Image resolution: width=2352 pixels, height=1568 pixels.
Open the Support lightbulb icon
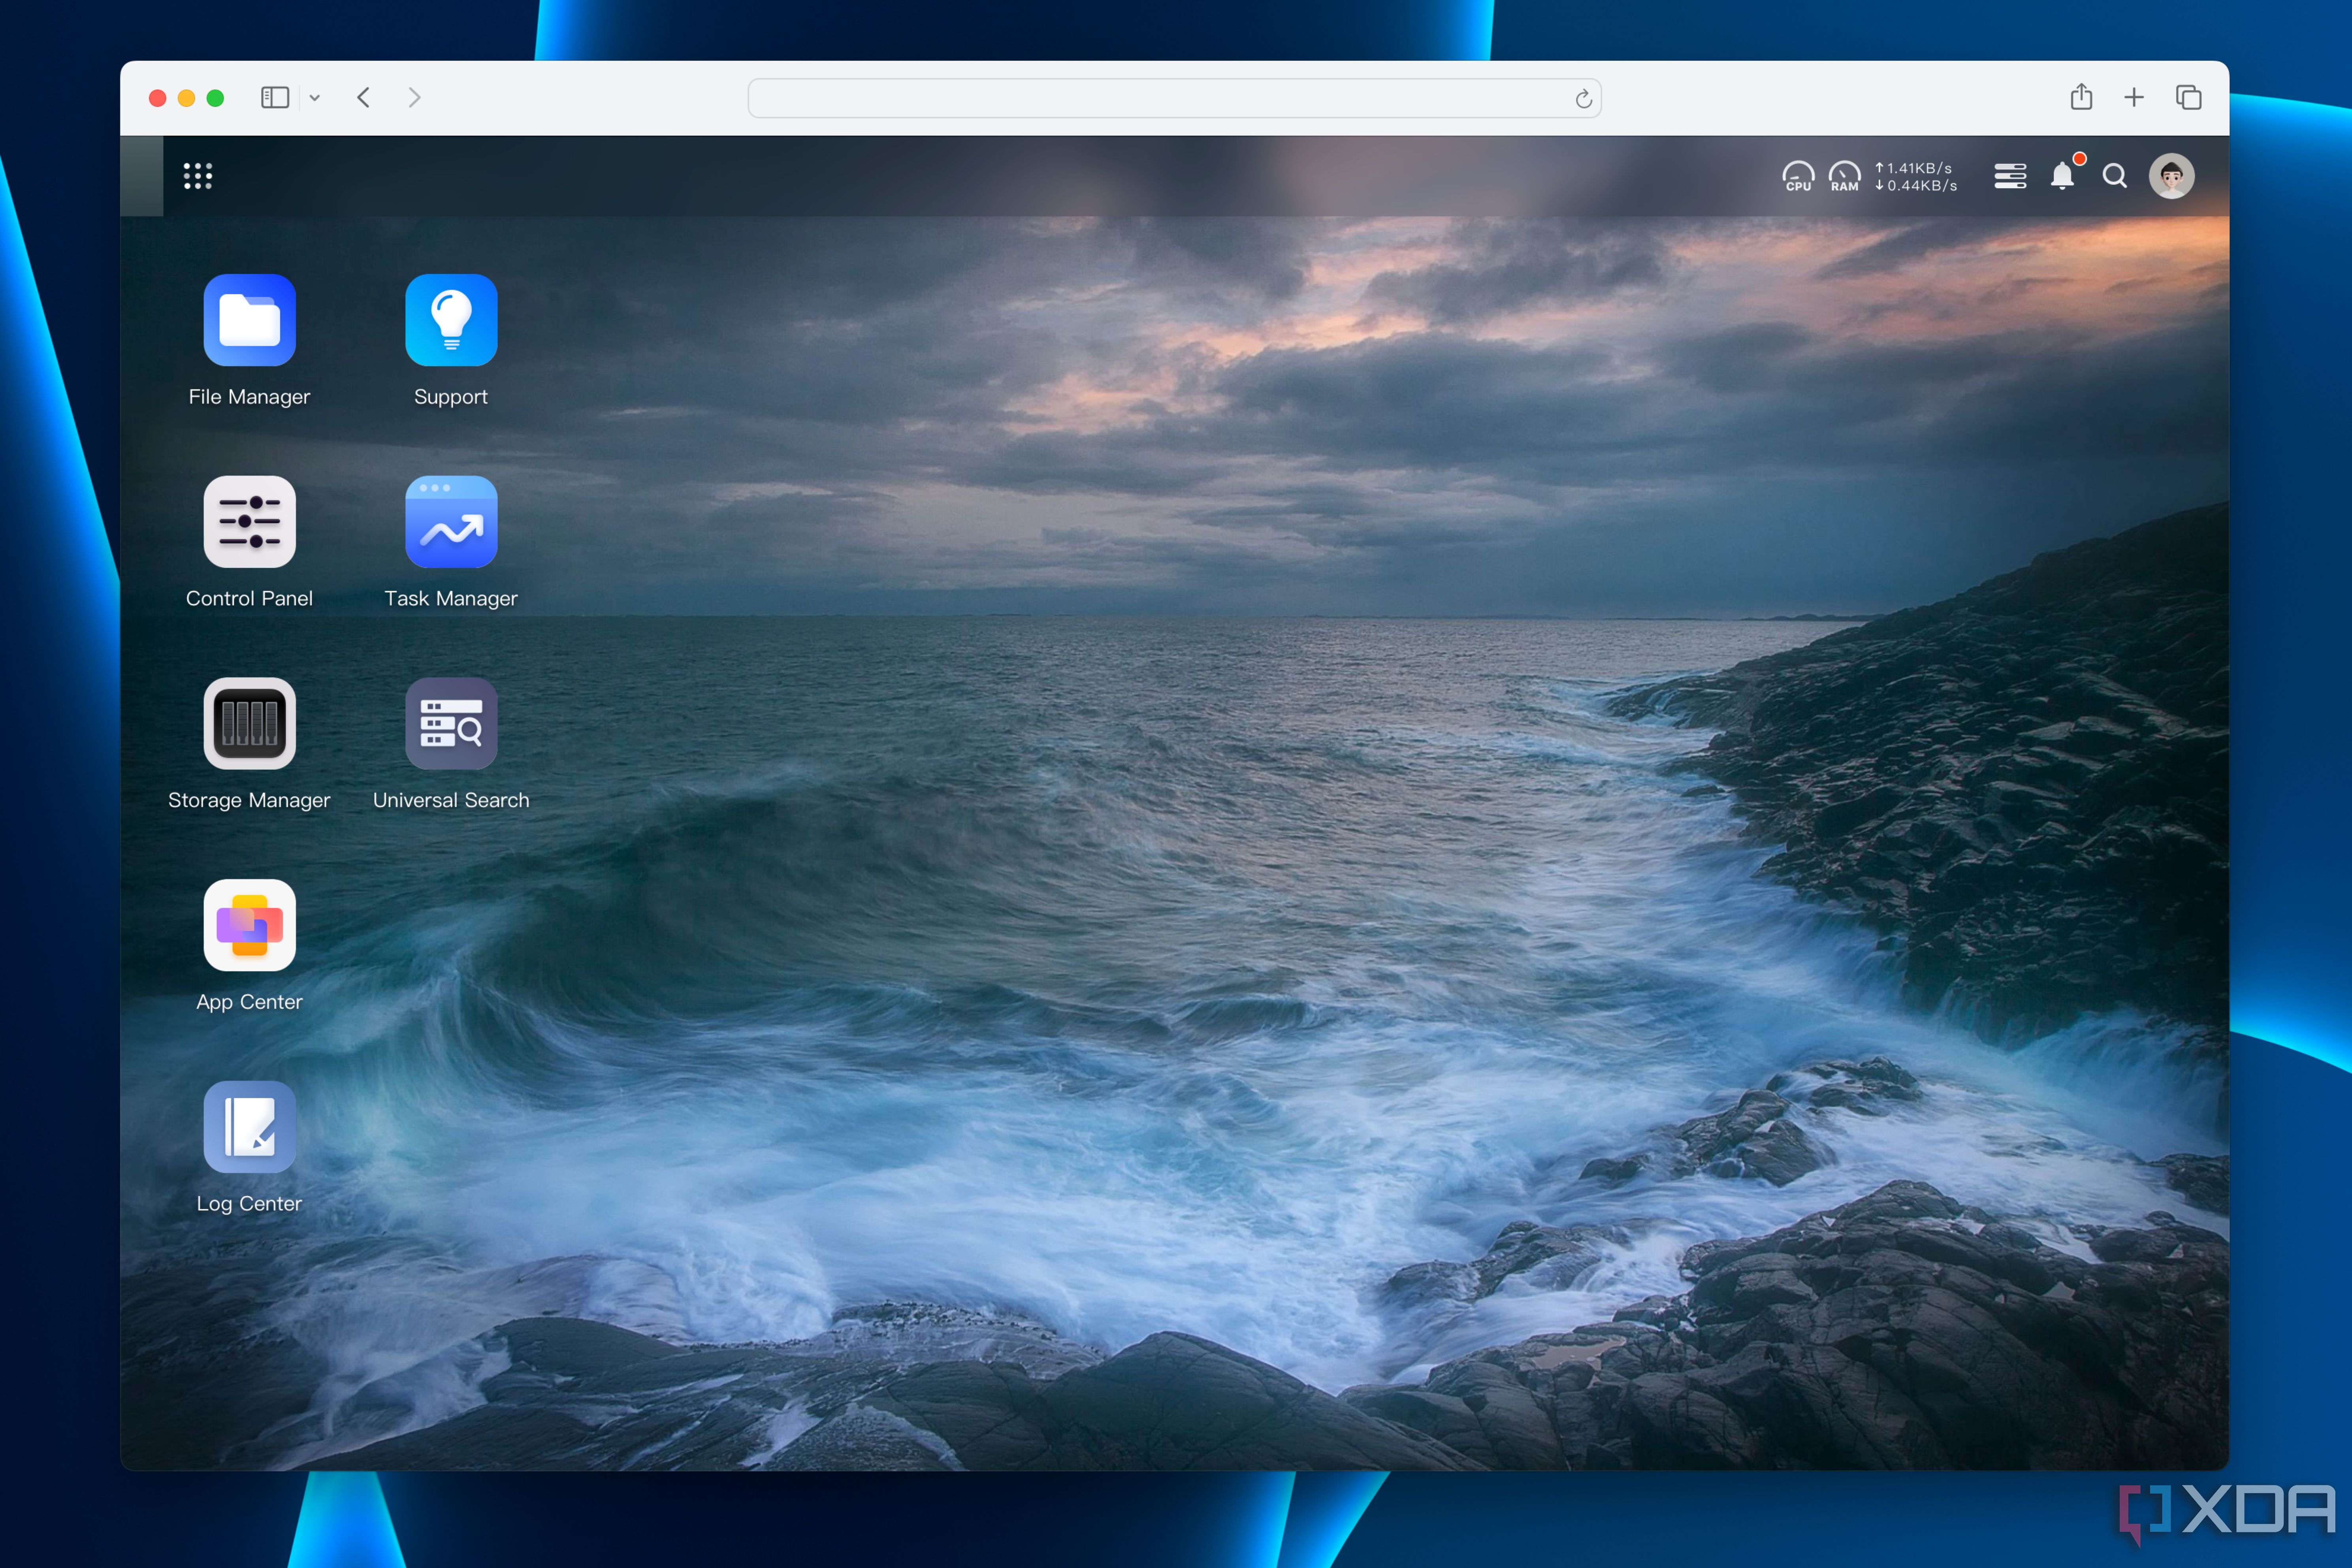[x=451, y=320]
